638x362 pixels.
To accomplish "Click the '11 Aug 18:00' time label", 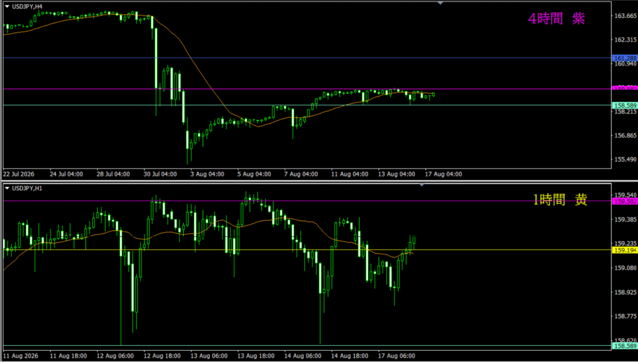I will point(69,356).
